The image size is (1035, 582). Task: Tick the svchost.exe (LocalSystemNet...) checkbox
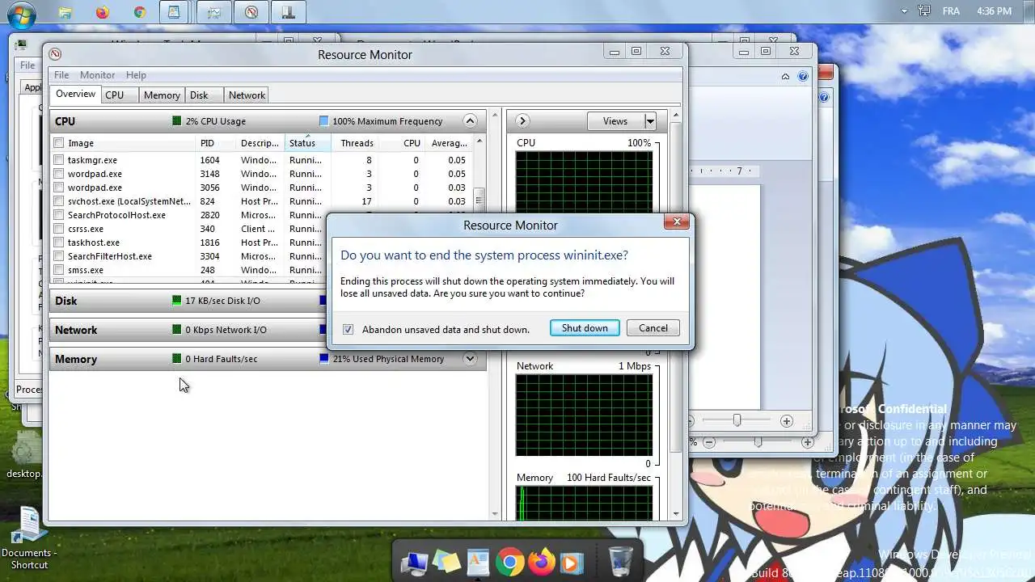(x=59, y=201)
